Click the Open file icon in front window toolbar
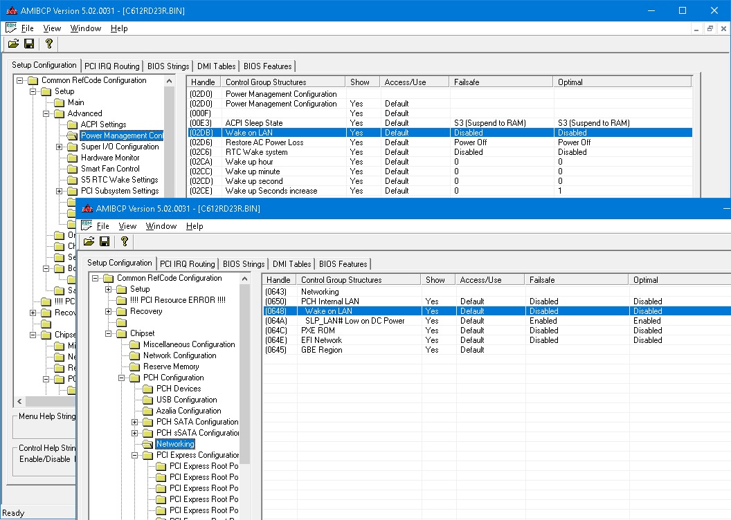The height and width of the screenshot is (520, 731). pos(89,241)
